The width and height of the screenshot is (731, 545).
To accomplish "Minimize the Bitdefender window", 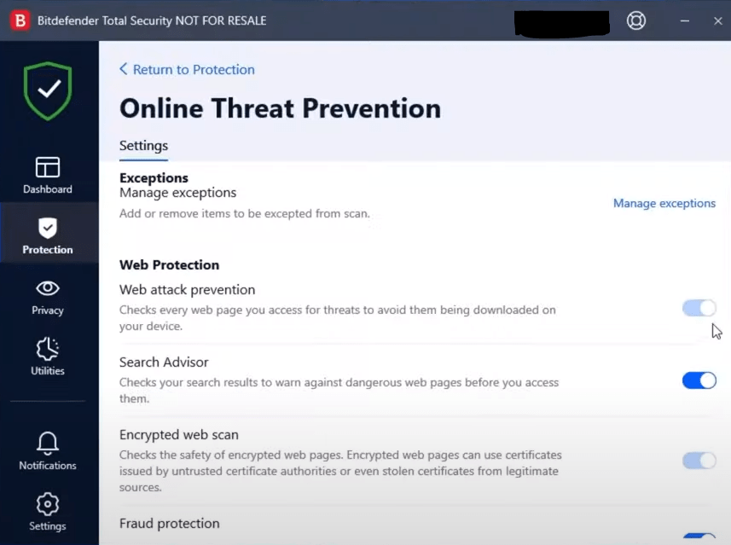I will (x=684, y=20).
